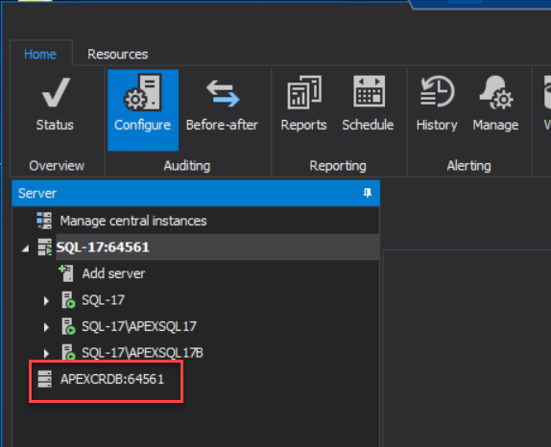
Task: Open the Status overview icon
Action: 56,93
